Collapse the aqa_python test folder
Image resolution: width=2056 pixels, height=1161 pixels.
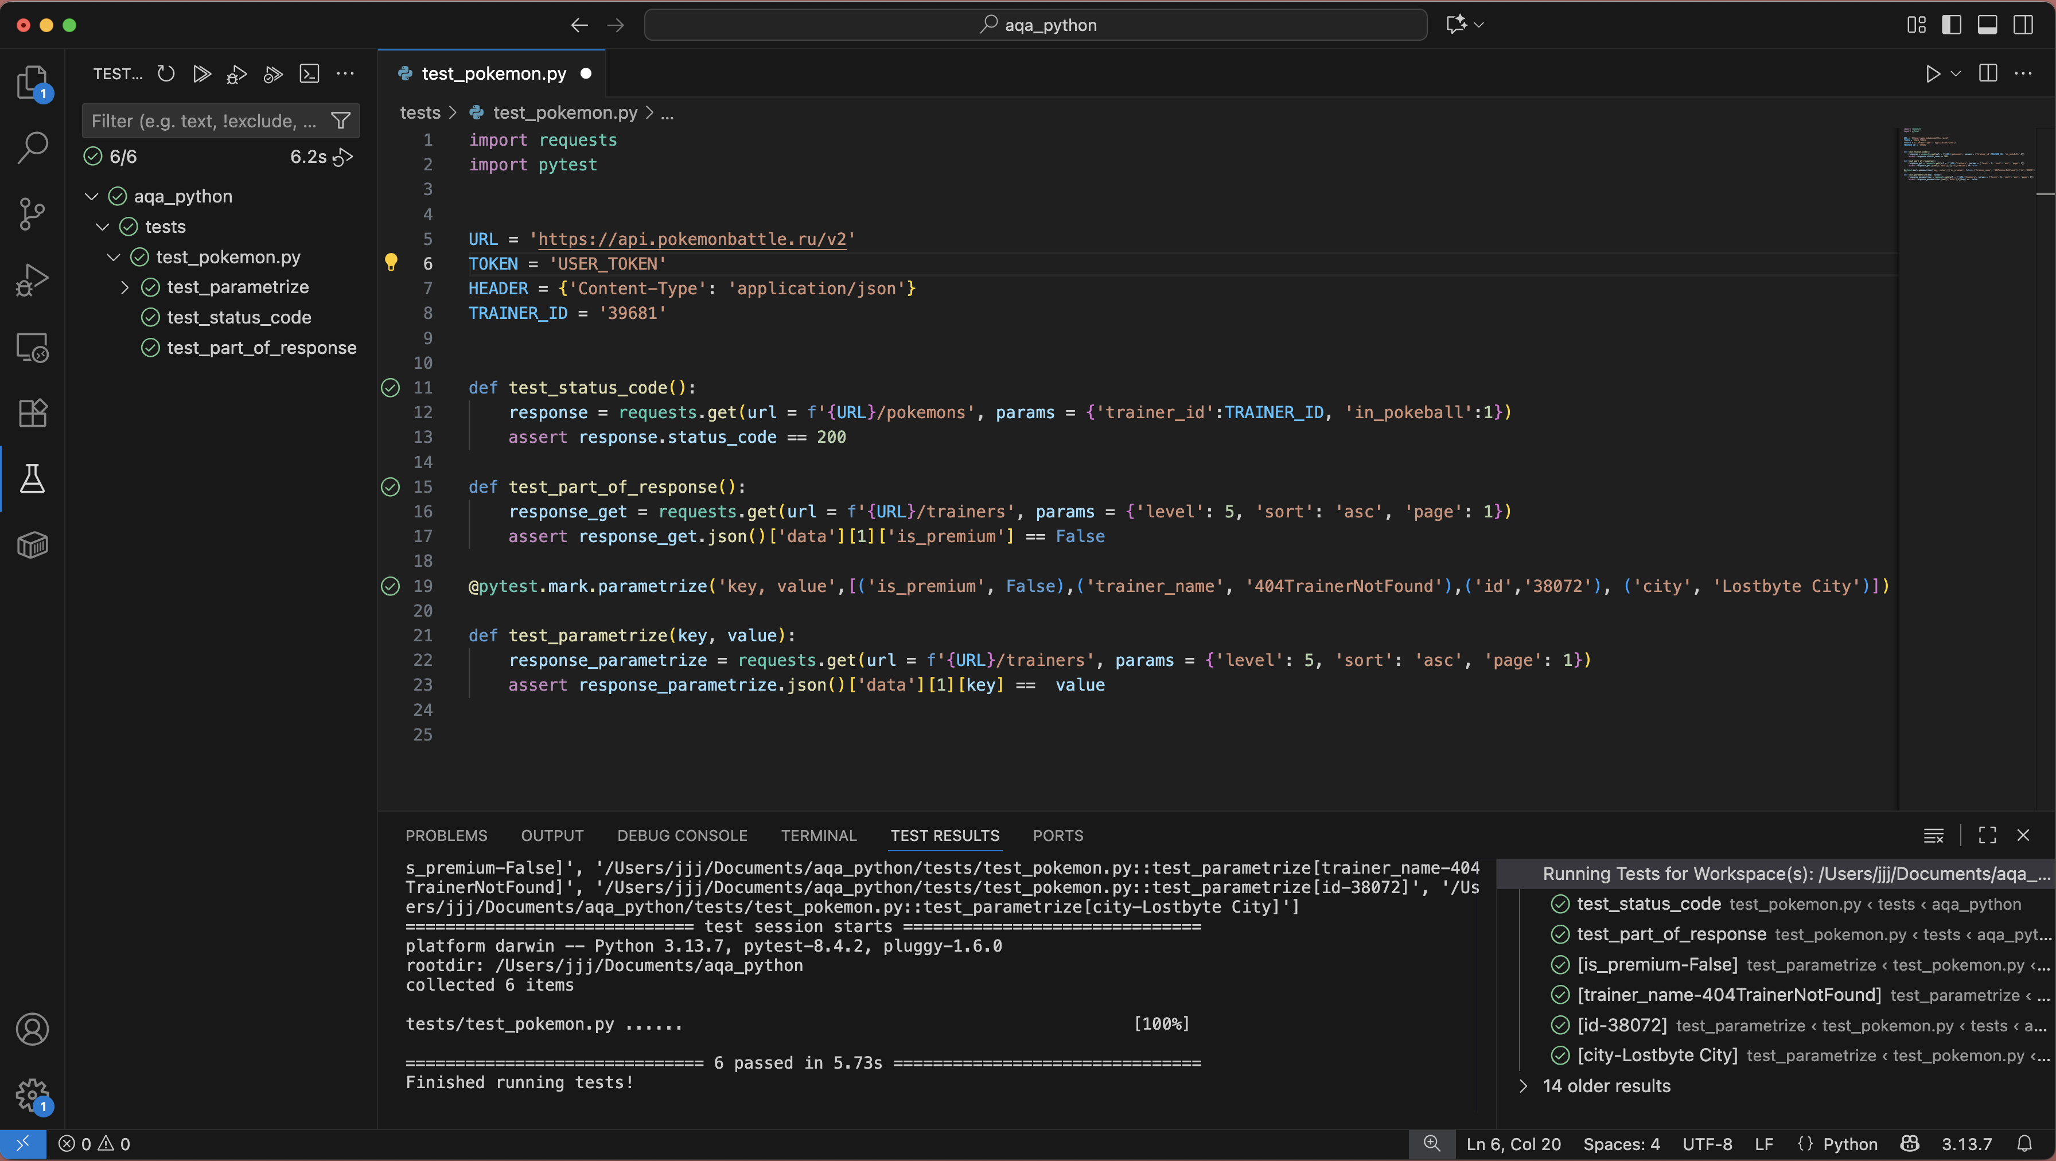click(x=92, y=196)
